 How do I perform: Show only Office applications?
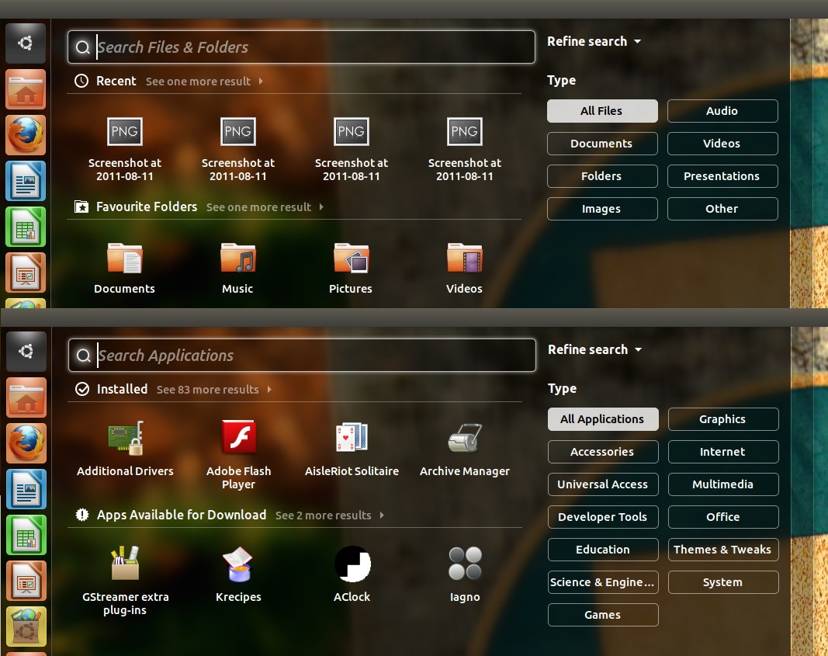[x=723, y=518]
